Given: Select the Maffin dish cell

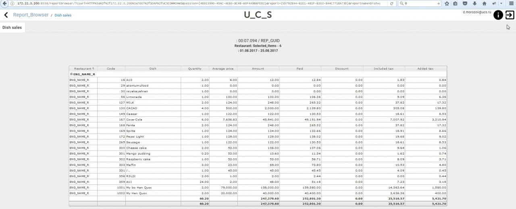Looking at the screenshot, I should coord(153,165).
